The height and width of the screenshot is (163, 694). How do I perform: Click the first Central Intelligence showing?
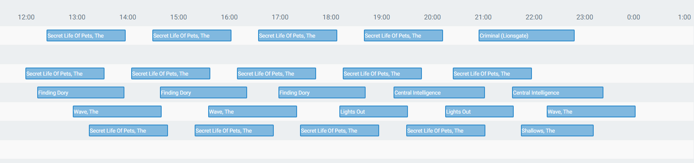(x=439, y=92)
